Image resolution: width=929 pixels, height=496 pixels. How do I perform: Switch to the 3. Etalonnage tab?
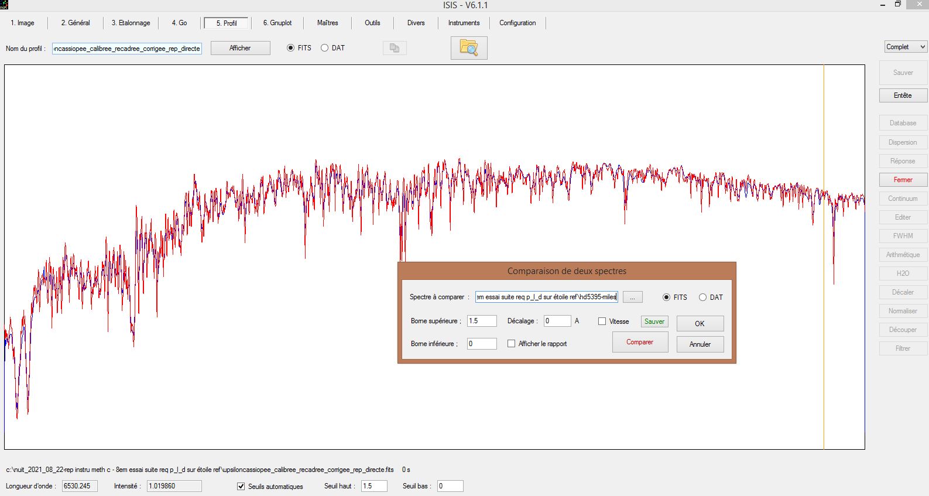[131, 23]
